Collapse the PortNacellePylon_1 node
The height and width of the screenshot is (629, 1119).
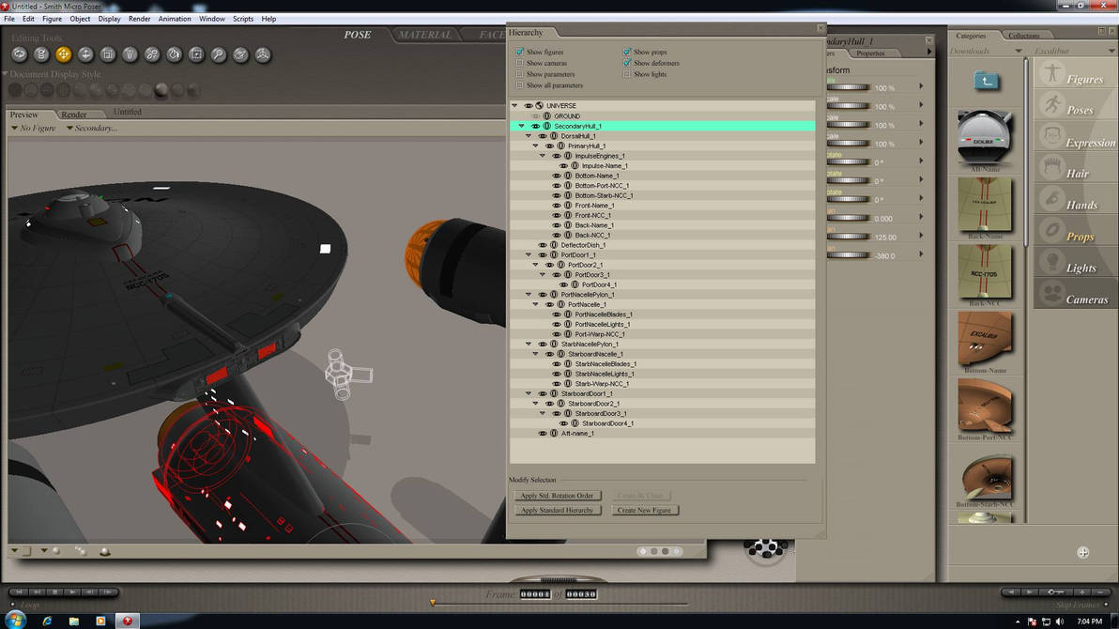(x=529, y=294)
